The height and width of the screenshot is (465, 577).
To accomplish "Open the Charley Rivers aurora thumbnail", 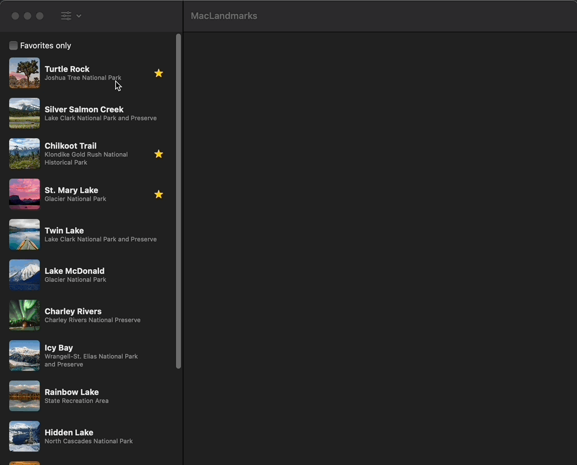I will (24, 315).
